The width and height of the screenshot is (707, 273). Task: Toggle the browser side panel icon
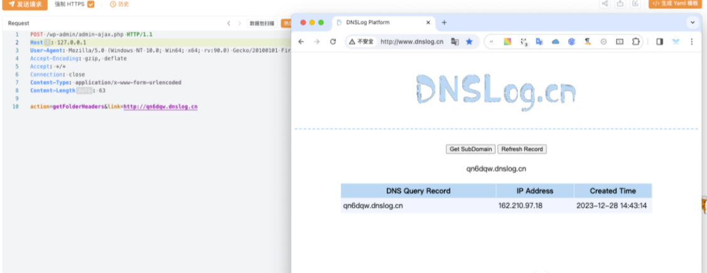coord(660,41)
